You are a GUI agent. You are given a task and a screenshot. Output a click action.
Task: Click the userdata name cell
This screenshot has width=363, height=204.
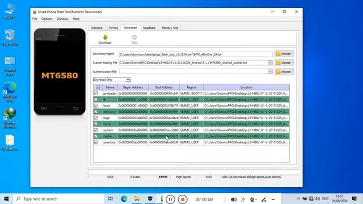109,142
